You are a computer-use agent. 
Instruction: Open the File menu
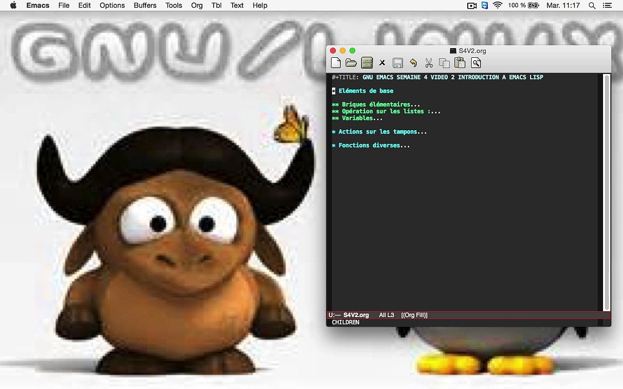[64, 5]
